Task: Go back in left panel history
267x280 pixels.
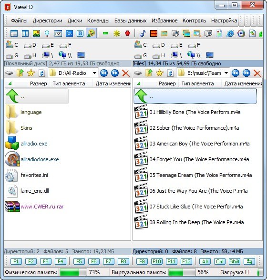Action: (103, 73)
